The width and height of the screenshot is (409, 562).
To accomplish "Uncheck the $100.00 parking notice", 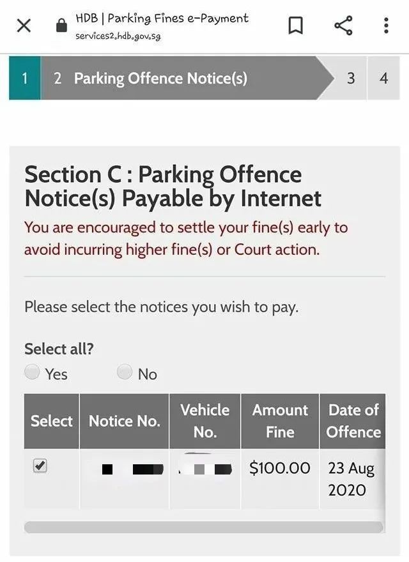I will [40, 466].
